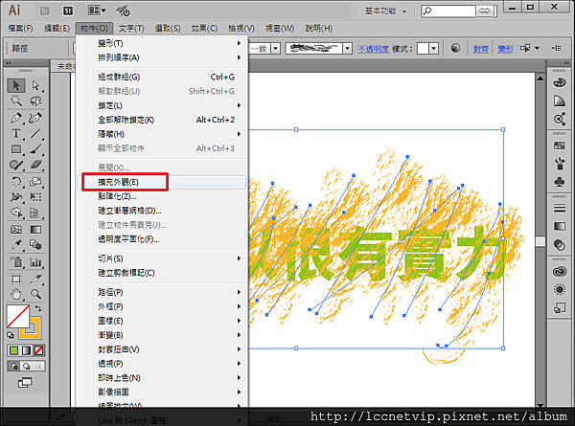Click the scroll up arrow of canvas
575x426 pixels.
coord(540,78)
